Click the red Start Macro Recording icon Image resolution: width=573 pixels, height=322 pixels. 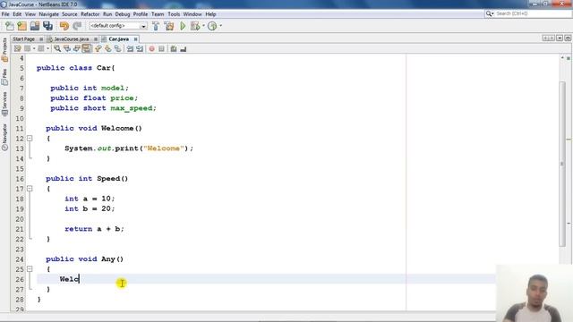coord(151,48)
